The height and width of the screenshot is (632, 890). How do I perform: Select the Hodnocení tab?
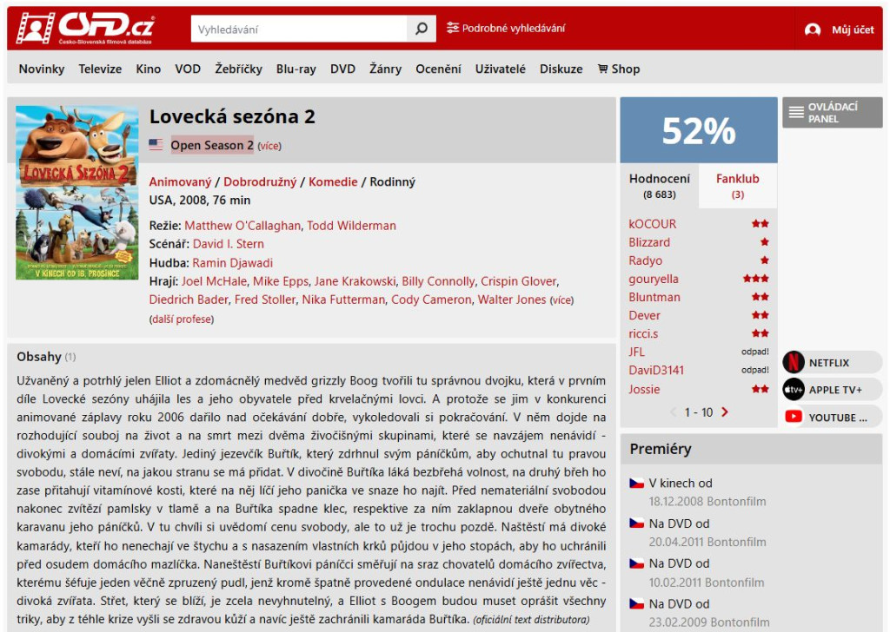(x=660, y=186)
